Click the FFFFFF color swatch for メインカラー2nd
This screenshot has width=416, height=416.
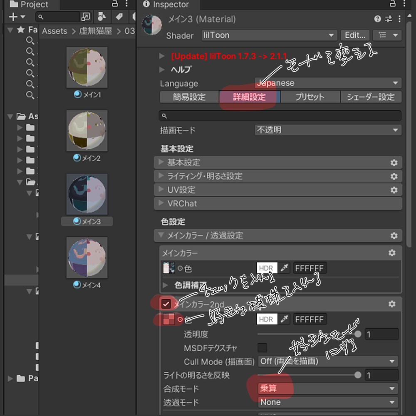310,319
